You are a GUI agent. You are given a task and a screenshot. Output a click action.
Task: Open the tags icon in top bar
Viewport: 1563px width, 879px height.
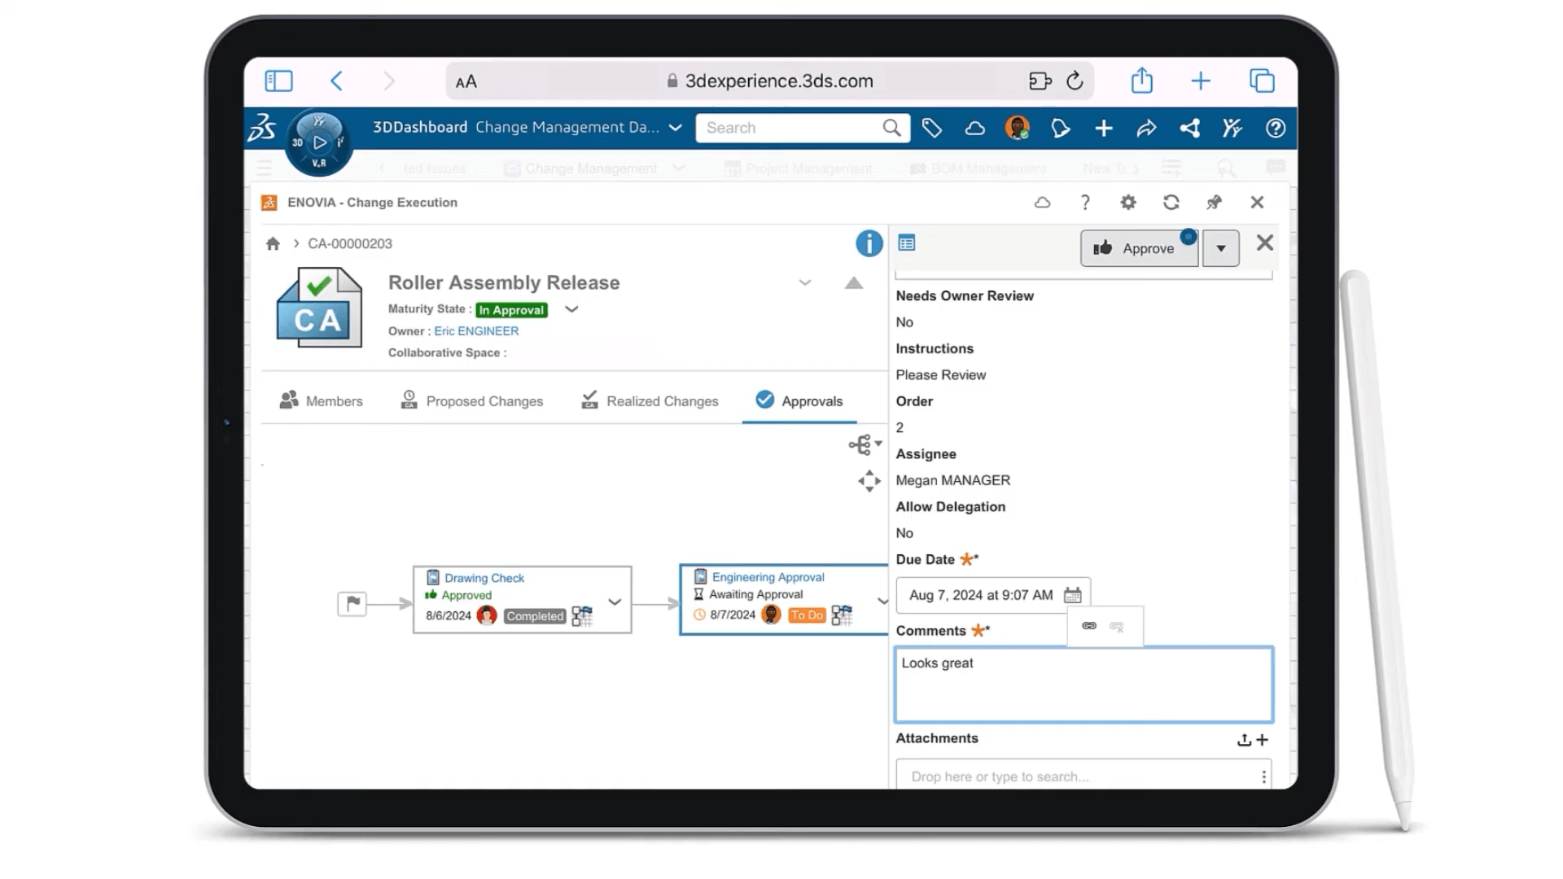(931, 128)
